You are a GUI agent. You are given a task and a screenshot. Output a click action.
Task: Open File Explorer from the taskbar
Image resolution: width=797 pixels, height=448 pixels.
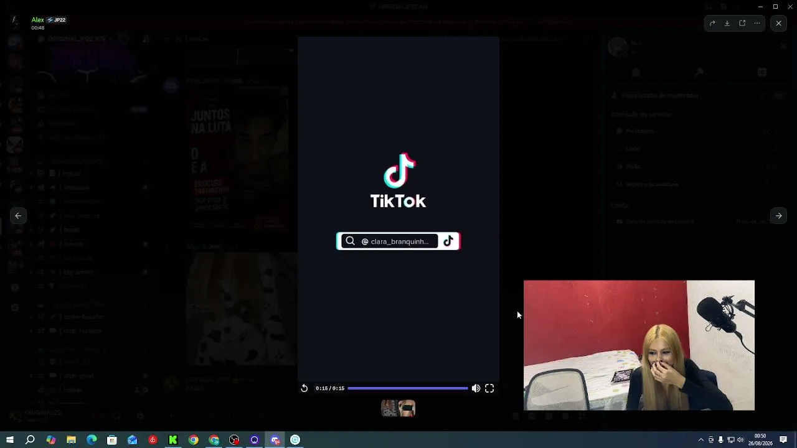72,440
